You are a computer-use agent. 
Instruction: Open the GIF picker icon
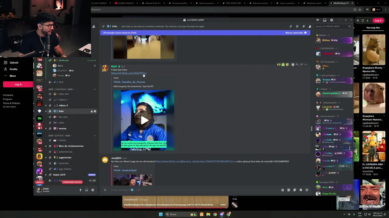288,190
